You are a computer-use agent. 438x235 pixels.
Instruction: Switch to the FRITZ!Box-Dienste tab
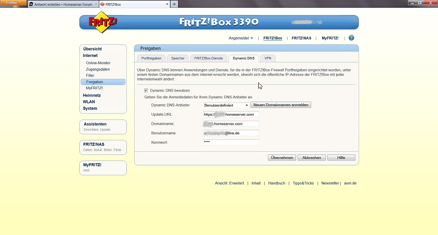pos(209,58)
